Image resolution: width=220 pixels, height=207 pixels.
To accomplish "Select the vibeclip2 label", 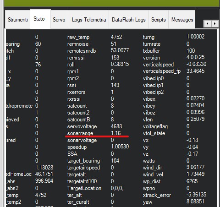I will tap(153, 92).
